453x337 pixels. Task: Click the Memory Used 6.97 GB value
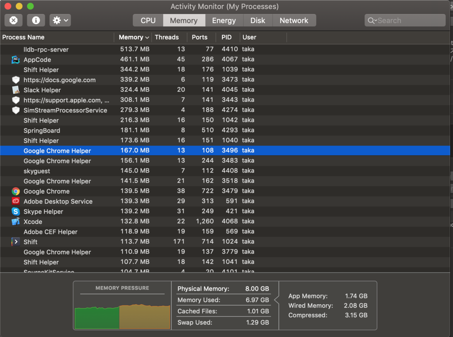(x=257, y=300)
